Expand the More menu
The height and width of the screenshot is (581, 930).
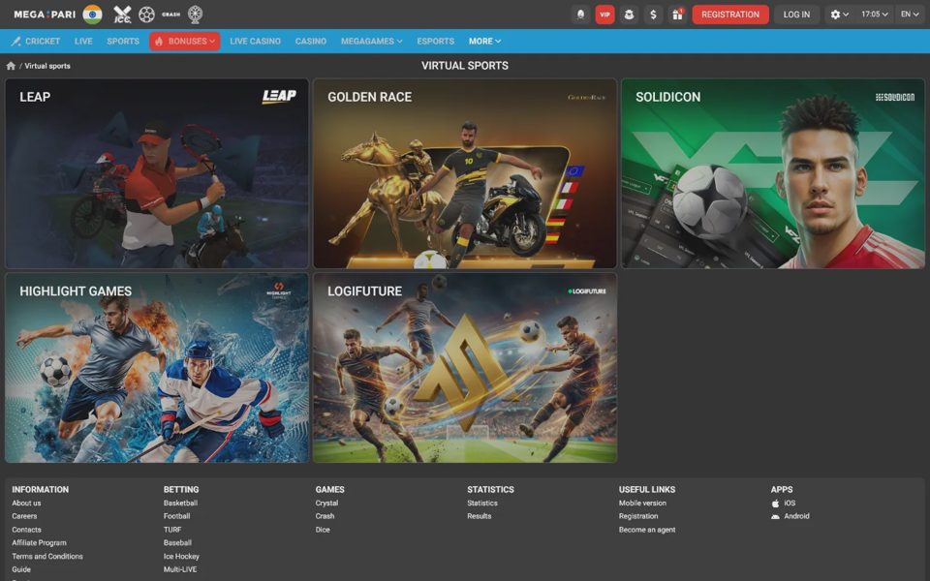tap(484, 41)
